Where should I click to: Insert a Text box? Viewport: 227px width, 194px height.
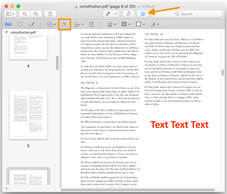pyautogui.click(x=64, y=24)
